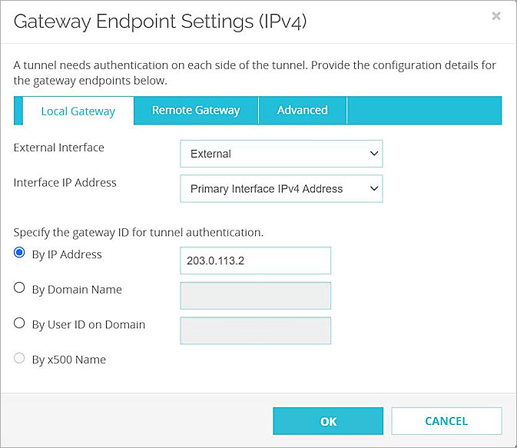Choose the By Domain Name option
Image resolution: width=517 pixels, height=448 pixels.
(20, 289)
